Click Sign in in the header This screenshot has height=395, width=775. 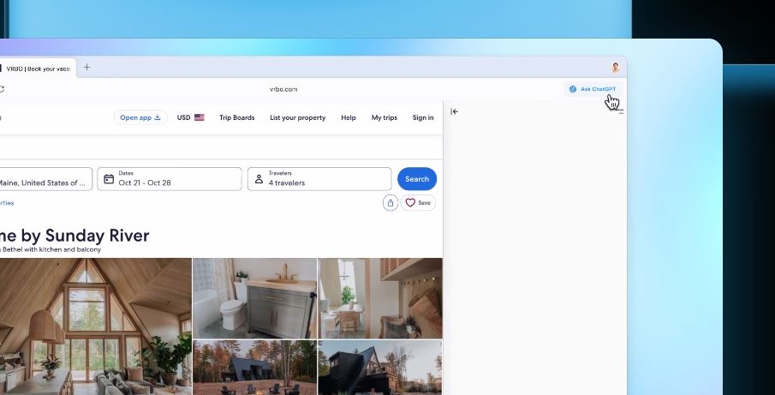(423, 117)
